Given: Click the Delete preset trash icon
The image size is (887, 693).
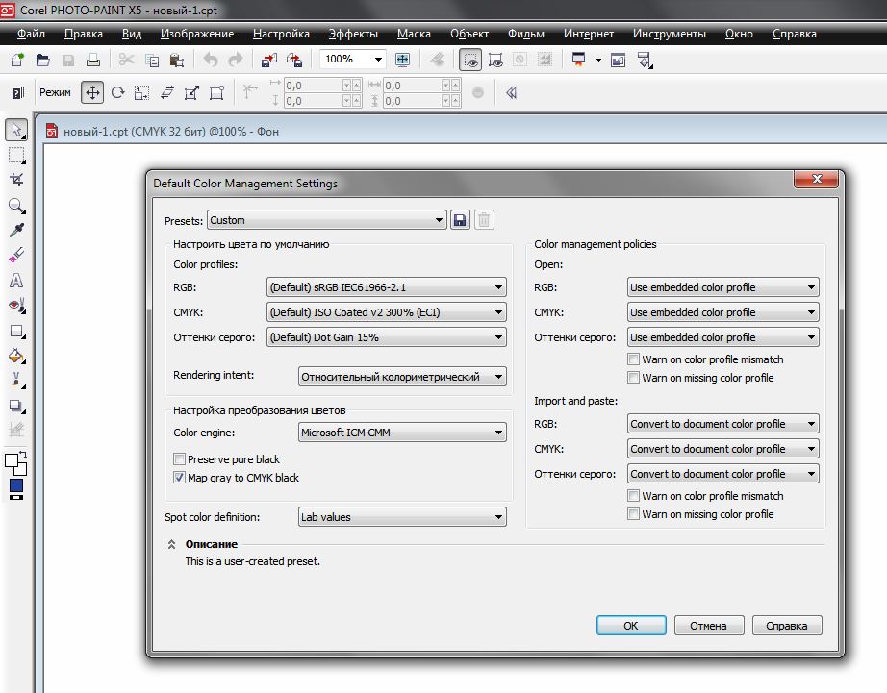Looking at the screenshot, I should coord(484,220).
